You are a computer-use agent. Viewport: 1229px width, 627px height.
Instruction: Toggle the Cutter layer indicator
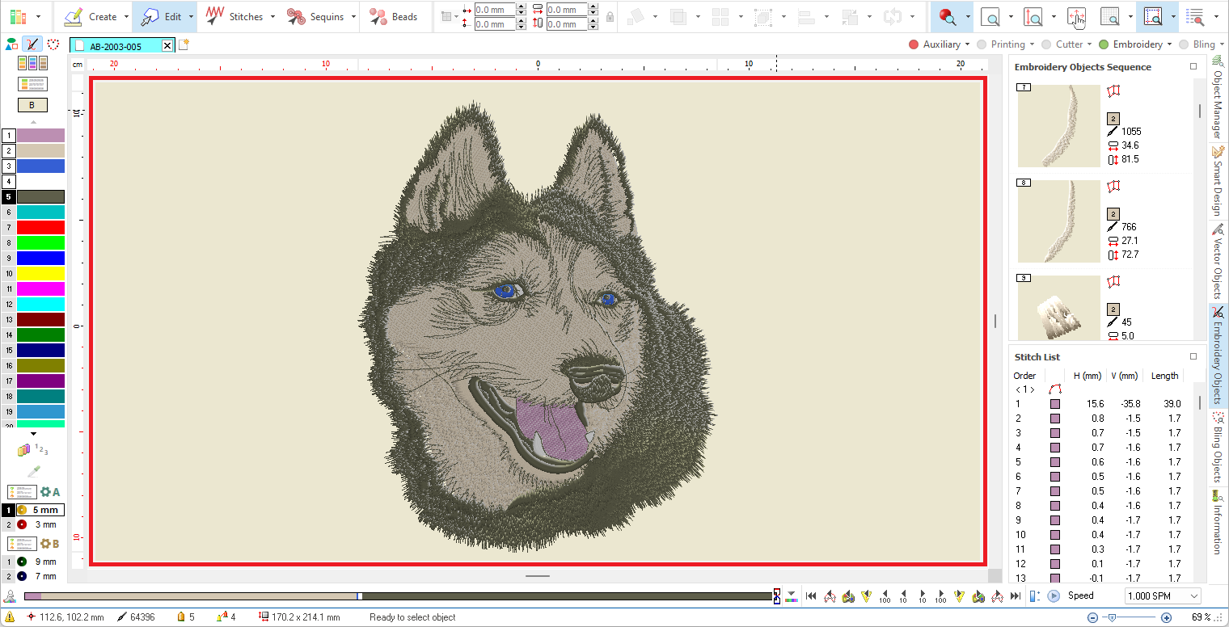(x=1046, y=44)
